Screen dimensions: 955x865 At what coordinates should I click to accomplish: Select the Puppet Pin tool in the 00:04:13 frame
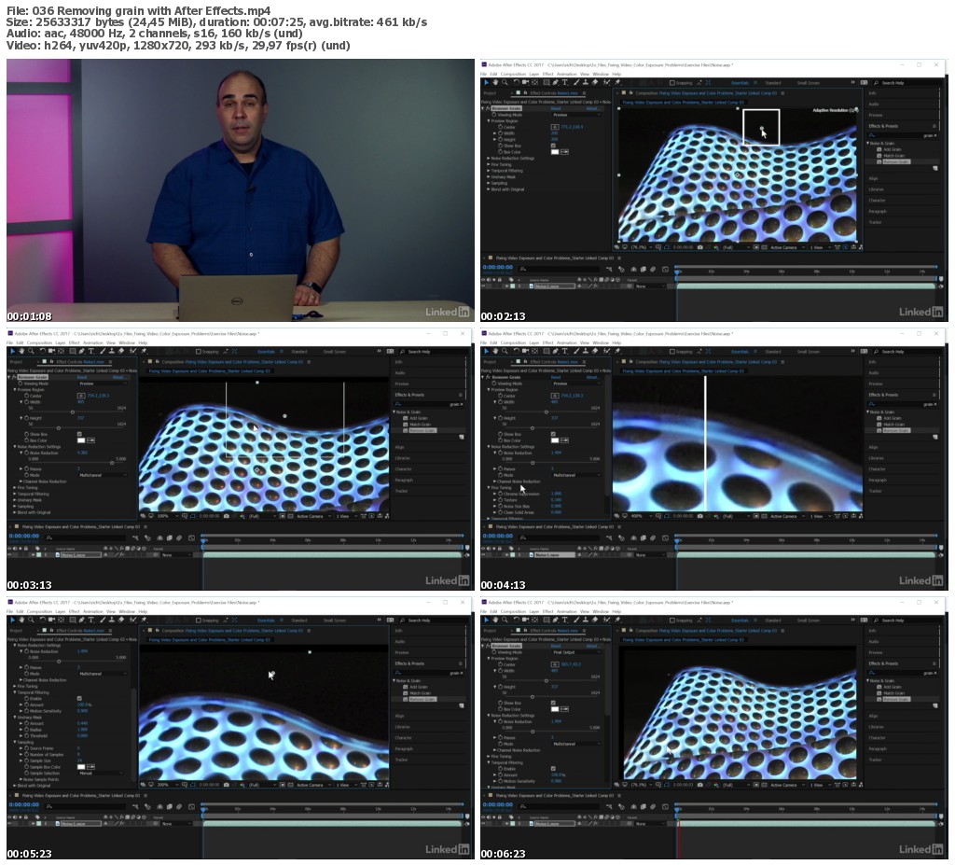click(x=617, y=351)
